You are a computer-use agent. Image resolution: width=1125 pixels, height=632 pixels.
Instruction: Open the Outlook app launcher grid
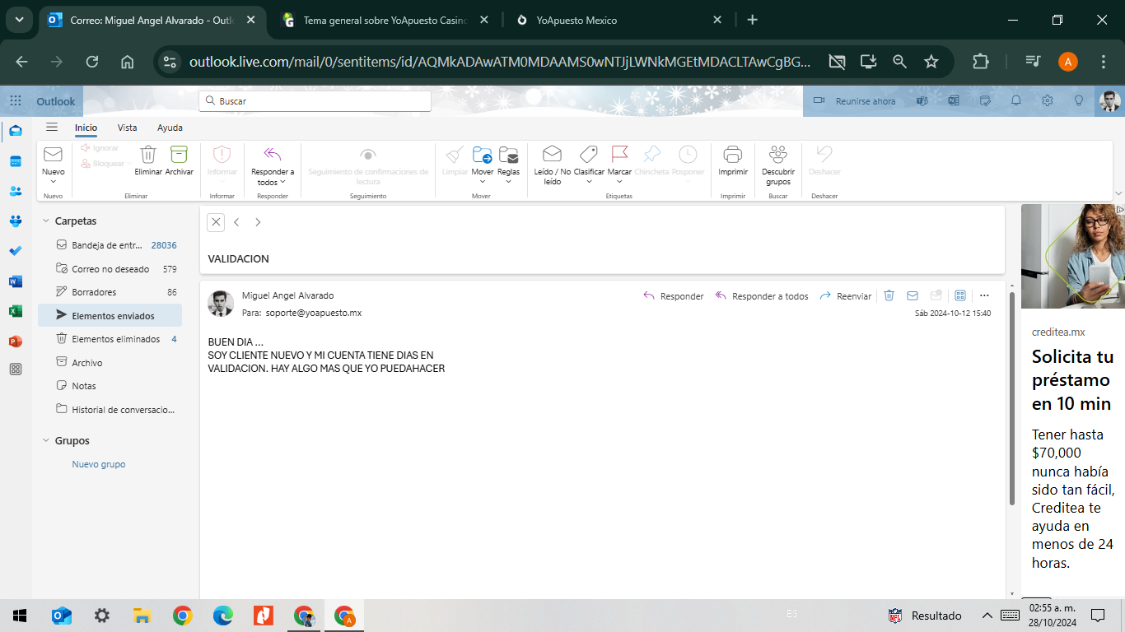[x=16, y=101]
